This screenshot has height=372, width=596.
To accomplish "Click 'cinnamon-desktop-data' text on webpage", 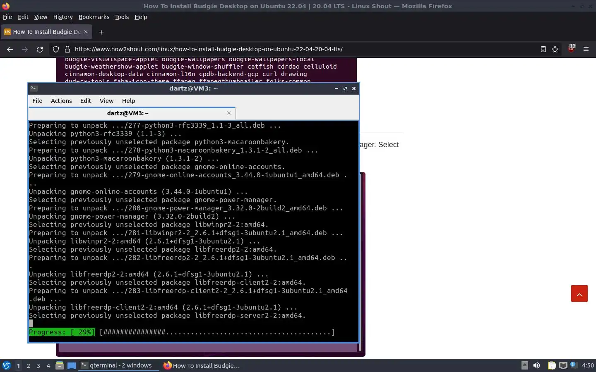I will pos(104,74).
